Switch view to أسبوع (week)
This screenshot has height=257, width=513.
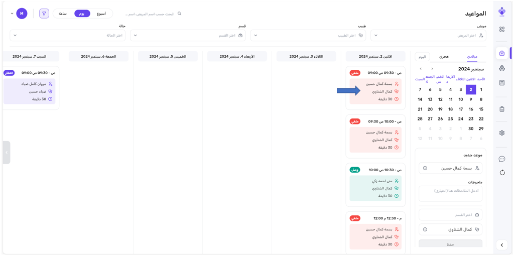[101, 14]
